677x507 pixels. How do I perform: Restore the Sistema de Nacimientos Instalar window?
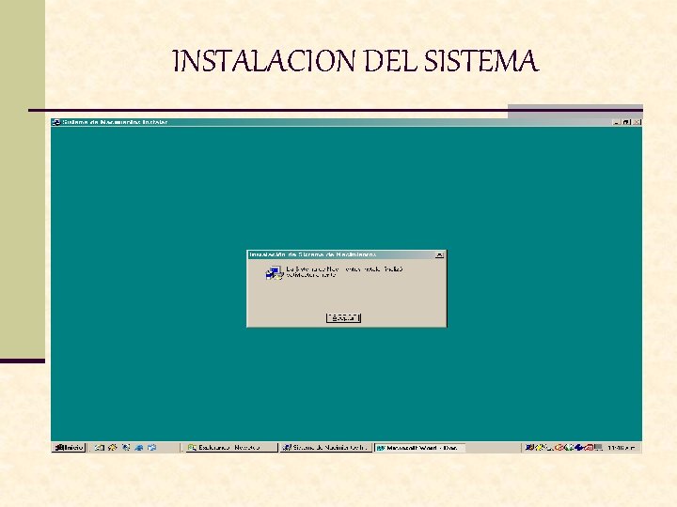(x=626, y=122)
